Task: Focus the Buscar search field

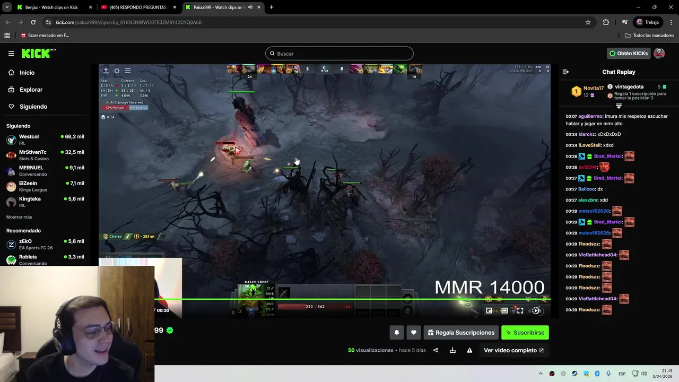Action: click(339, 54)
